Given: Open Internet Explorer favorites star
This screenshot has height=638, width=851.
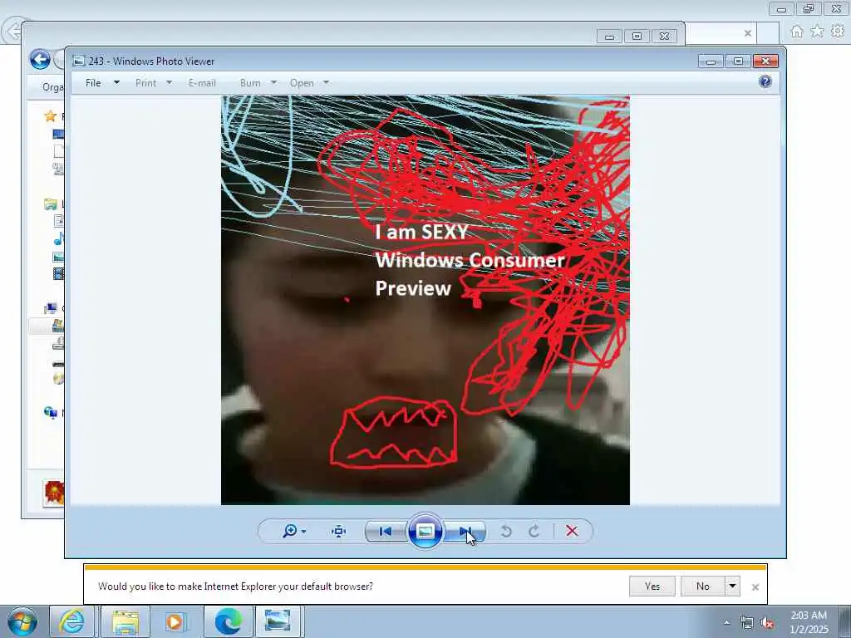Looking at the screenshot, I should (x=818, y=32).
